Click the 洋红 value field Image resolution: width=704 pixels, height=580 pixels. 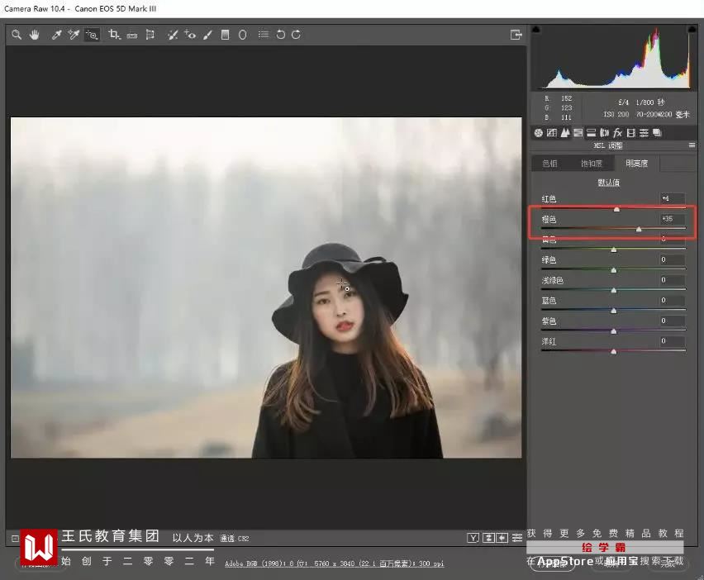(x=673, y=340)
